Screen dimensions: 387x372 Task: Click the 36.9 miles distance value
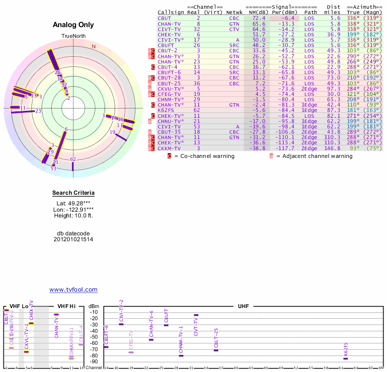(x=334, y=34)
